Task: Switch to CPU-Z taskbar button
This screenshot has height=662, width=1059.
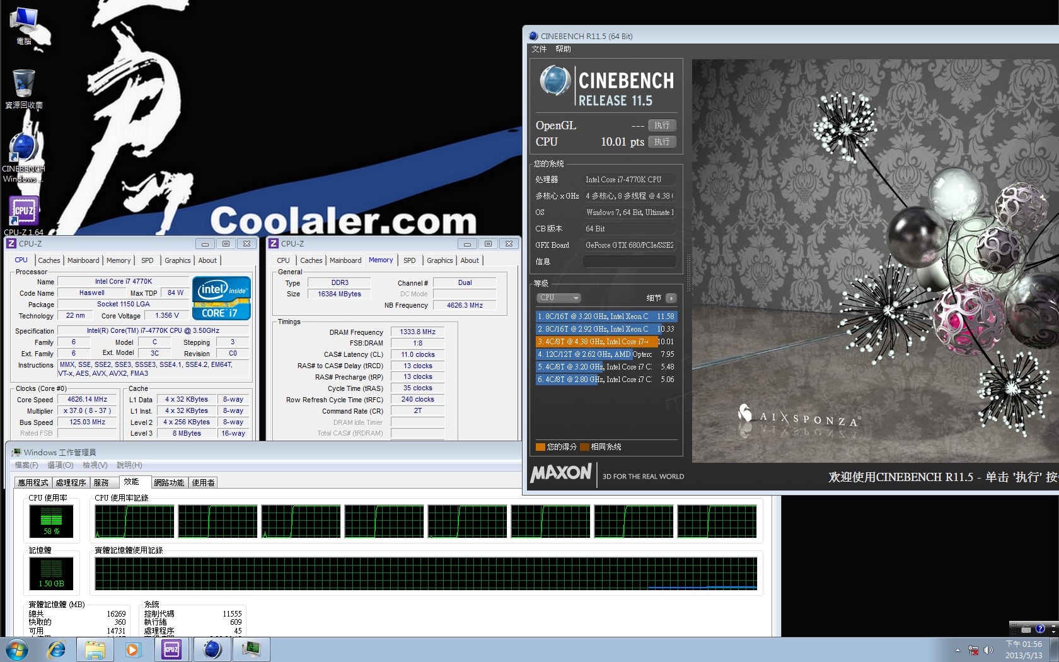Action: click(x=172, y=649)
